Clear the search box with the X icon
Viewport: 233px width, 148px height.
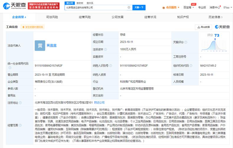tap(129, 7)
